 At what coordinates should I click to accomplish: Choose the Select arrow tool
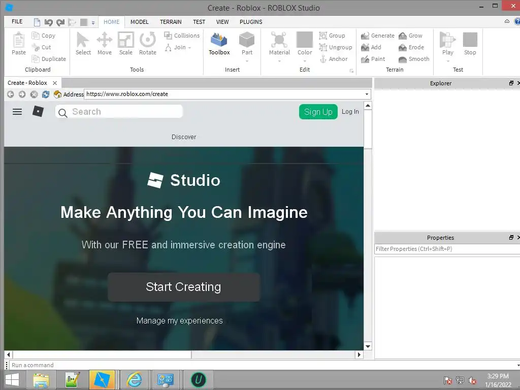(83, 43)
